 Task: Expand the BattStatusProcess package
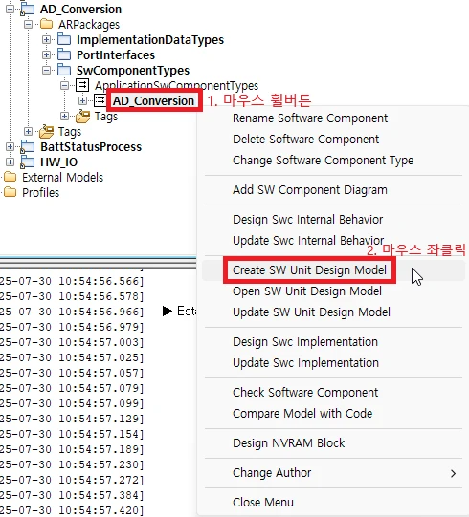[x=10, y=146]
